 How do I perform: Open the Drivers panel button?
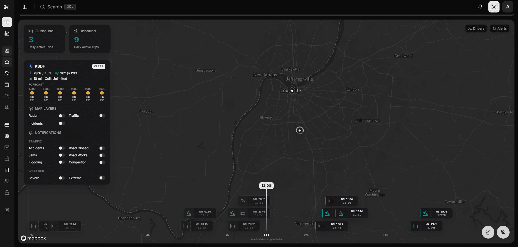pyautogui.click(x=476, y=28)
